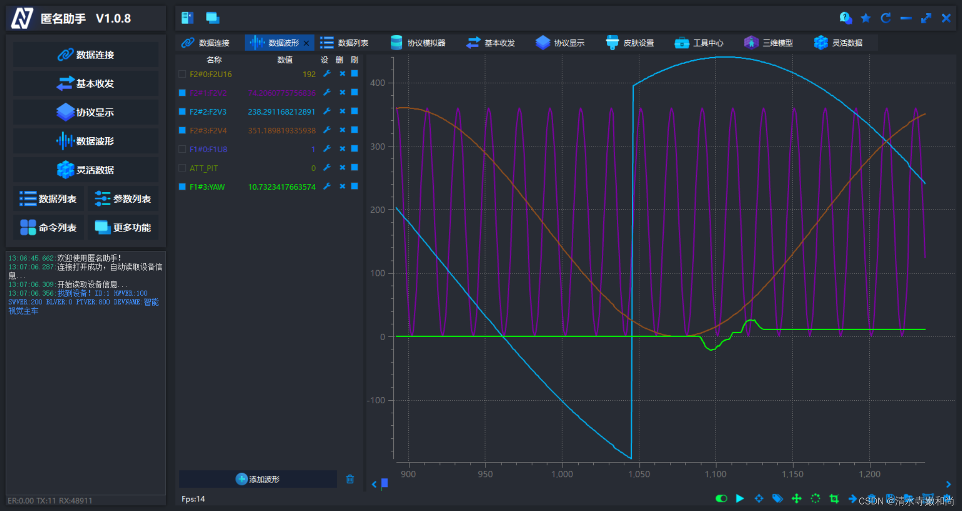Delete the ATT_PIT waveform row
This screenshot has height=511, width=962.
tap(342, 167)
